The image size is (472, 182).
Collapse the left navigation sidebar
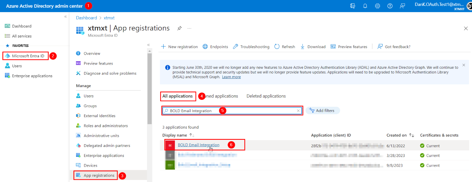(x=65, y=17)
